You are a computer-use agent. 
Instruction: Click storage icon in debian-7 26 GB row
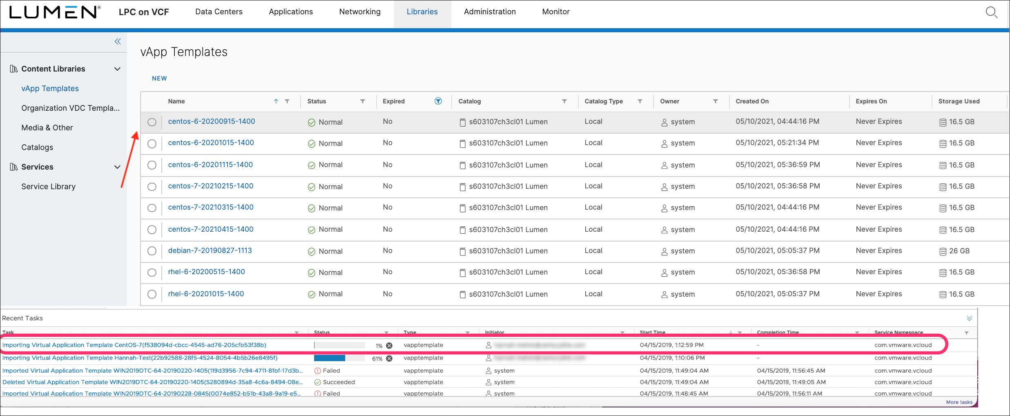[943, 251]
